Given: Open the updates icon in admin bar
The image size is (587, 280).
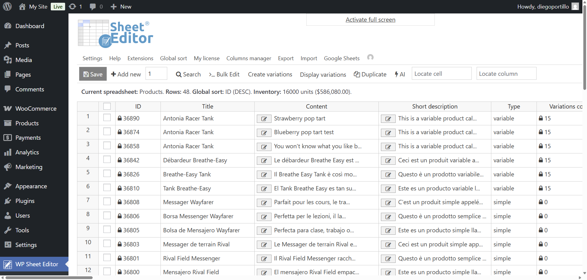Looking at the screenshot, I should [72, 6].
